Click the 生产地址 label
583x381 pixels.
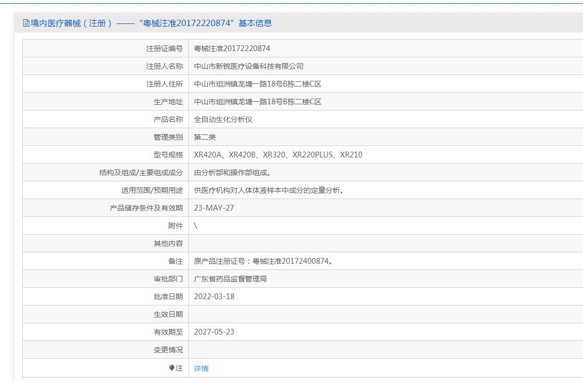click(x=169, y=102)
